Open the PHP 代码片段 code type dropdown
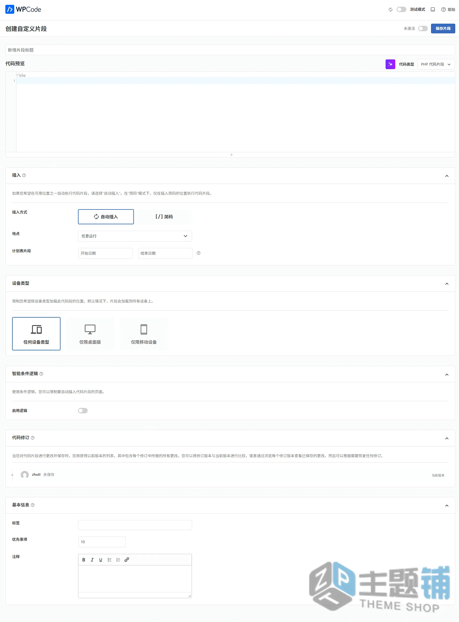The image size is (459, 622). coord(436,64)
